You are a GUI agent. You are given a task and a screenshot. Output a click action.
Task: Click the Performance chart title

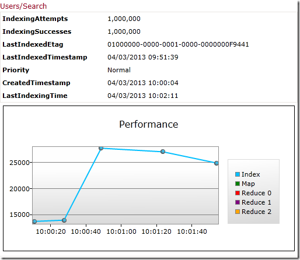pyautogui.click(x=149, y=124)
